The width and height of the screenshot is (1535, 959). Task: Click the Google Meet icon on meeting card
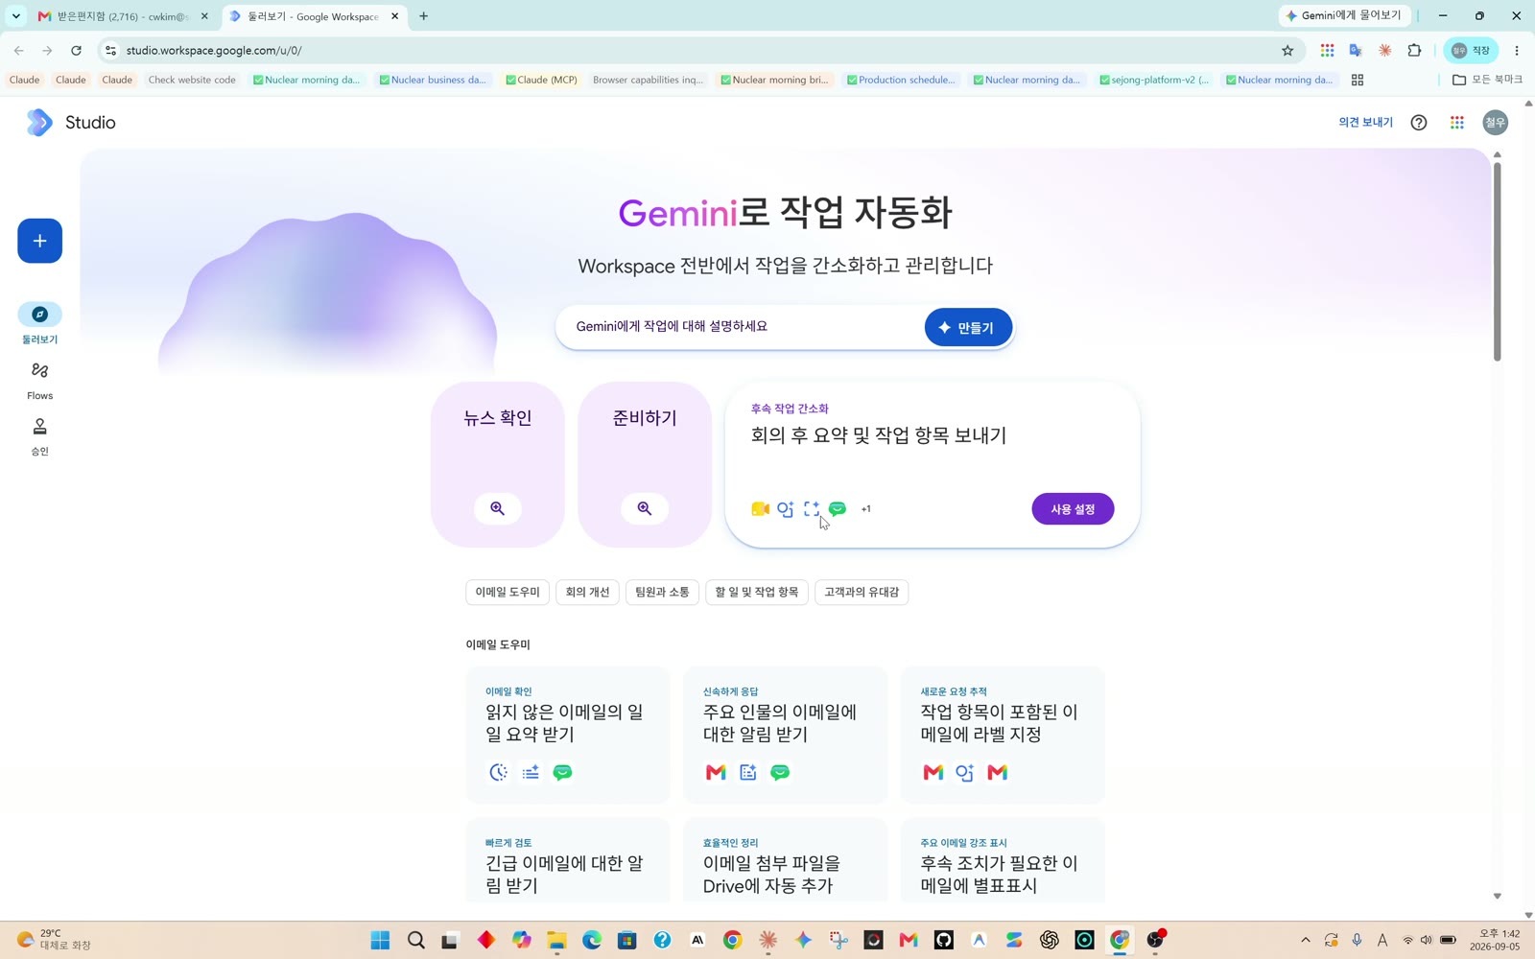coord(760,509)
